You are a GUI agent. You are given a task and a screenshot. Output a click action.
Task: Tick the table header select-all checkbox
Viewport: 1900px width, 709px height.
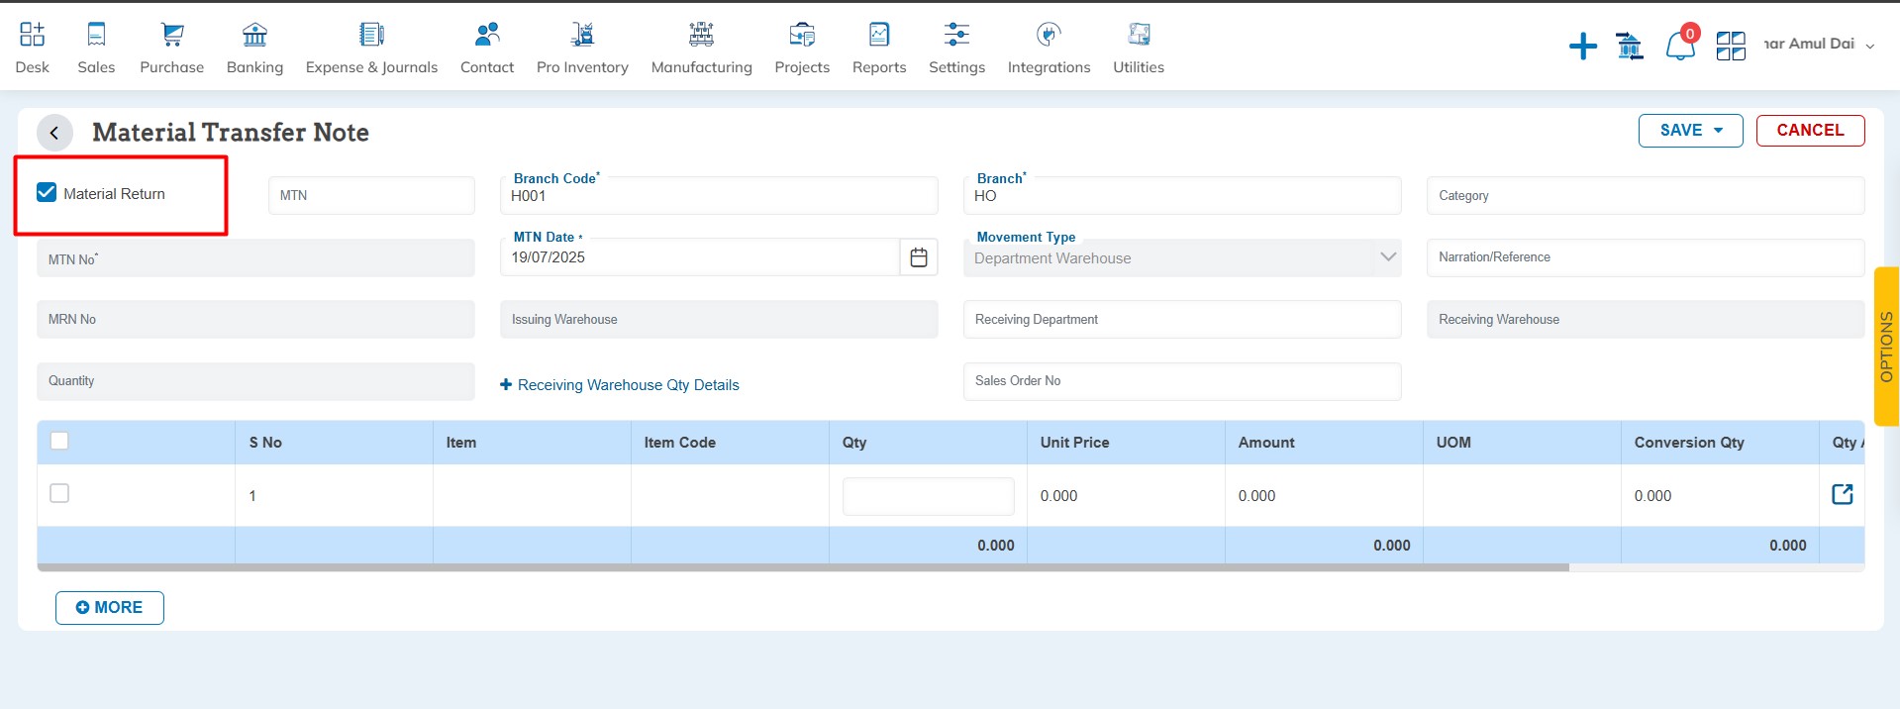pyautogui.click(x=59, y=441)
